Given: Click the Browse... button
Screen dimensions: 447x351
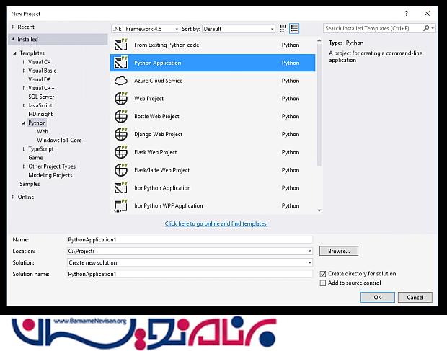Looking at the screenshot, I should click(339, 251).
